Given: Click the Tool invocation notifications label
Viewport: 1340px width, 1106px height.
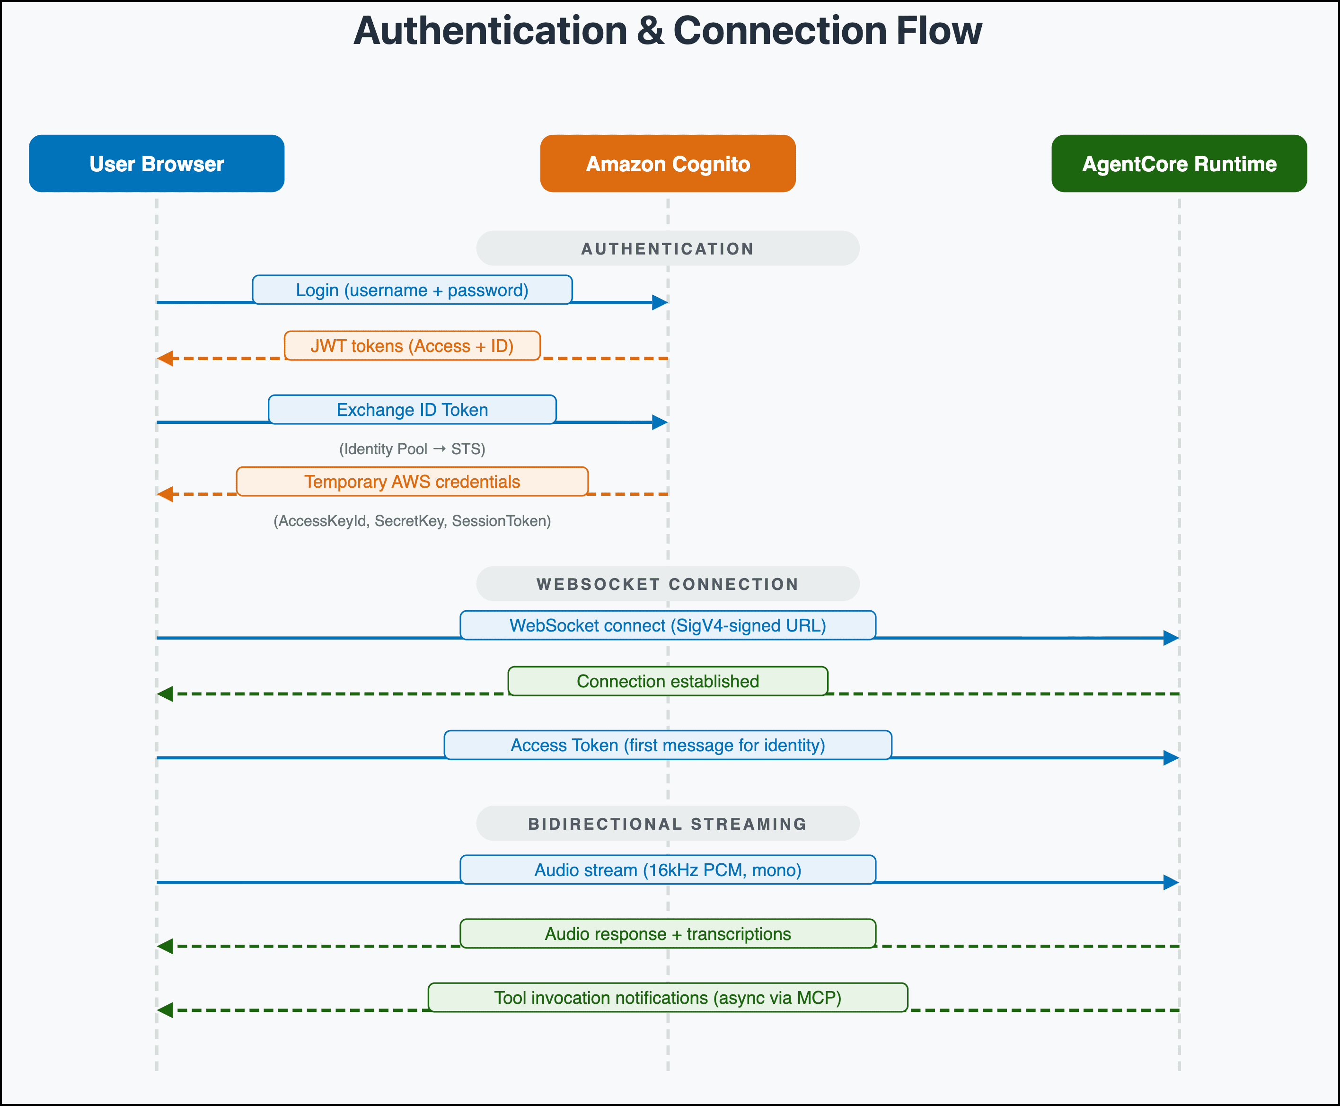Looking at the screenshot, I should [667, 997].
